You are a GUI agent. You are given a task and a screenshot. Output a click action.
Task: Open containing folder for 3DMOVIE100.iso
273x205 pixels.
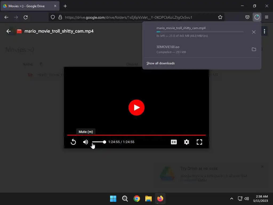[x=254, y=49]
